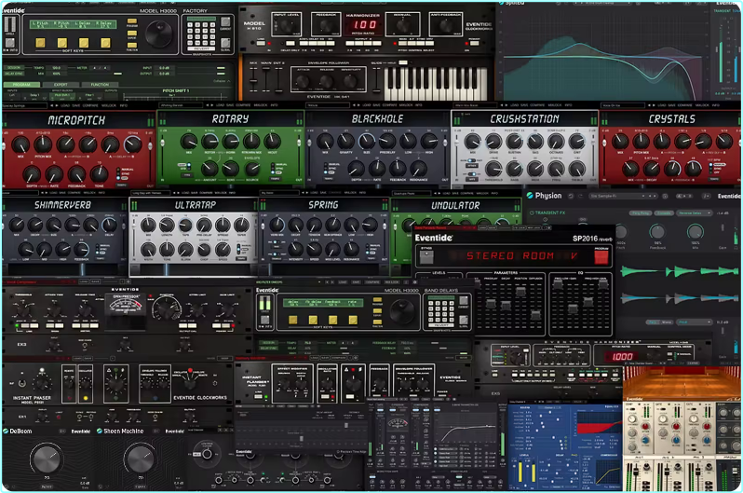This screenshot has width=743, height=493.
Task: Click the Physion Ping Pong button
Action: point(640,213)
